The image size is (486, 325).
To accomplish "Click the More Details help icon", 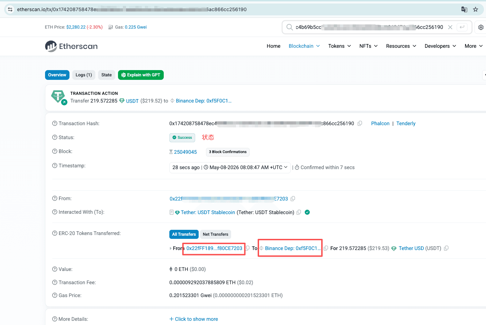I will (55, 319).
